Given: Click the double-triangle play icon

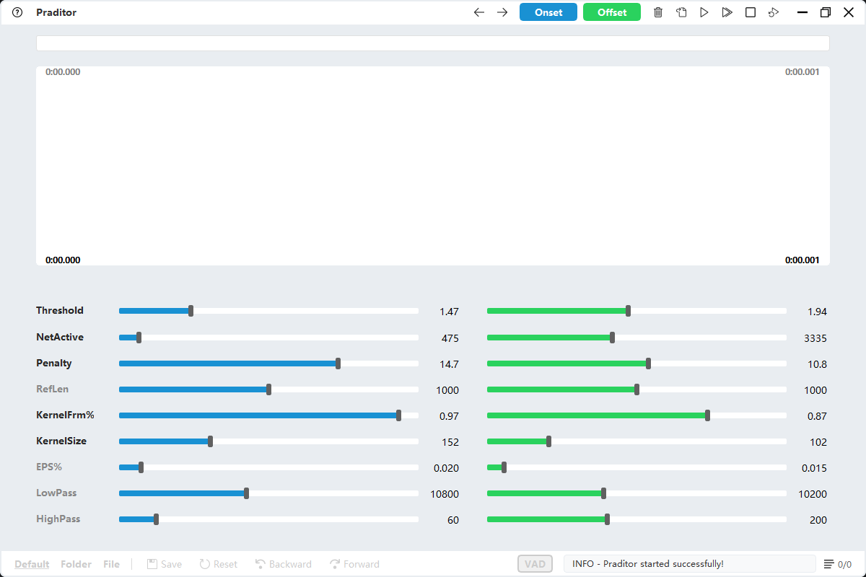Looking at the screenshot, I should pyautogui.click(x=727, y=12).
